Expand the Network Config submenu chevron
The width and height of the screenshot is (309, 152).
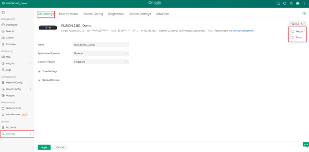click(x=31, y=83)
